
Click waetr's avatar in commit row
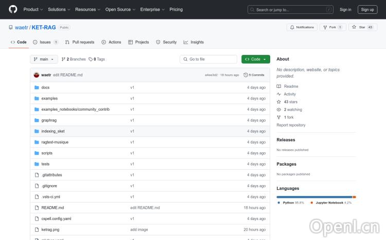37,75
